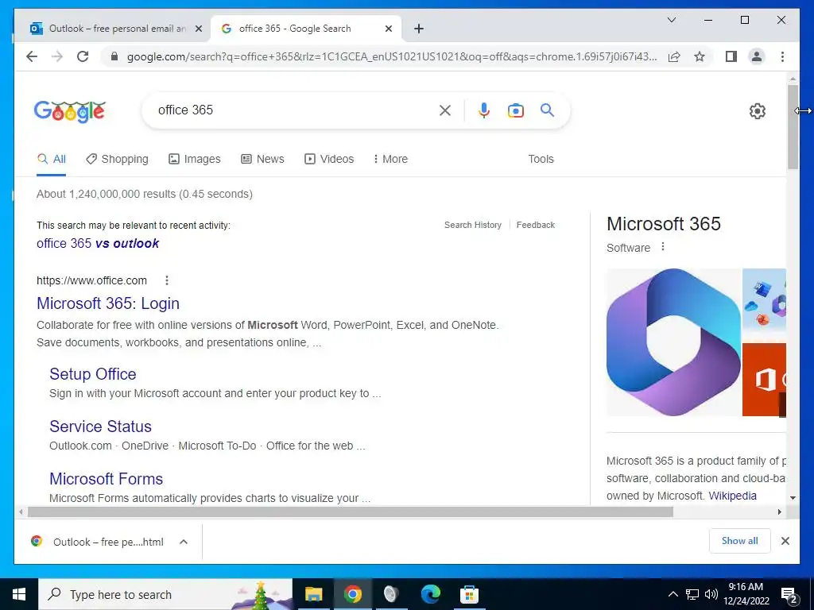
Task: Click the browser forward arrow
Action: 57,56
